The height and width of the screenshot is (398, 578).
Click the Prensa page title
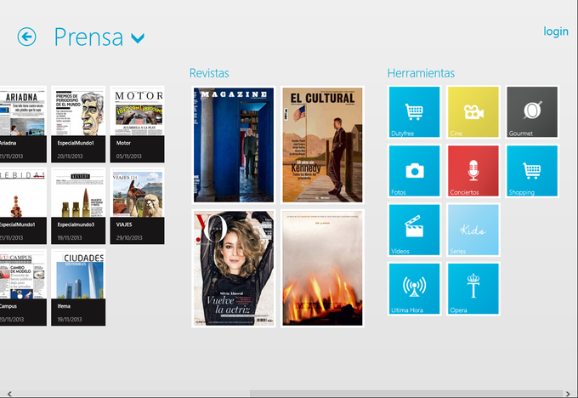[89, 37]
